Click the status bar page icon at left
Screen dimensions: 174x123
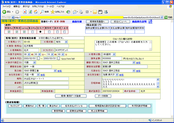coord(3,120)
